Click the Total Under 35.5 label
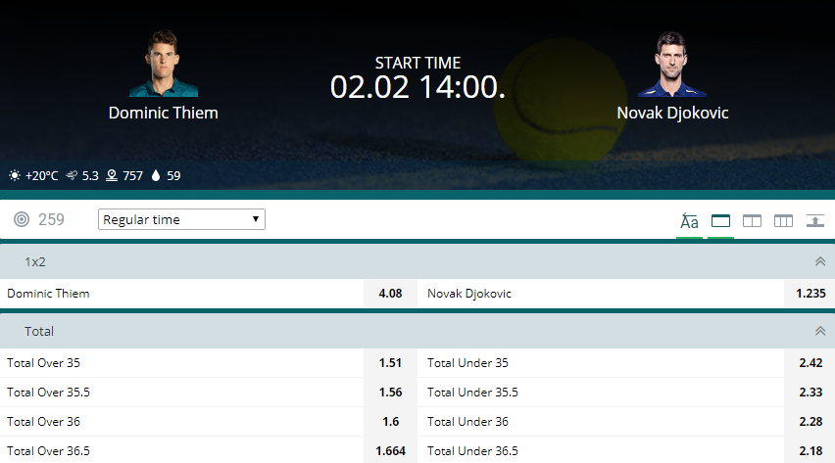 click(x=472, y=393)
